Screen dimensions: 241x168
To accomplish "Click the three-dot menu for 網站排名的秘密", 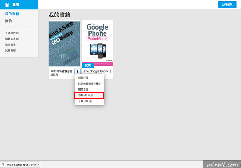I will [x=77, y=71].
